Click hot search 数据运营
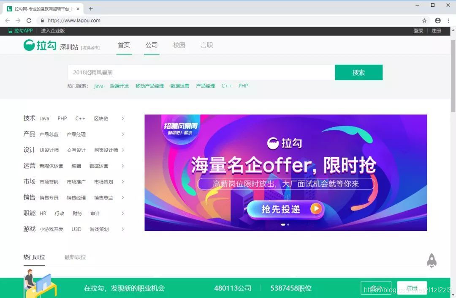Screen dimensions: 456x298 [180, 86]
